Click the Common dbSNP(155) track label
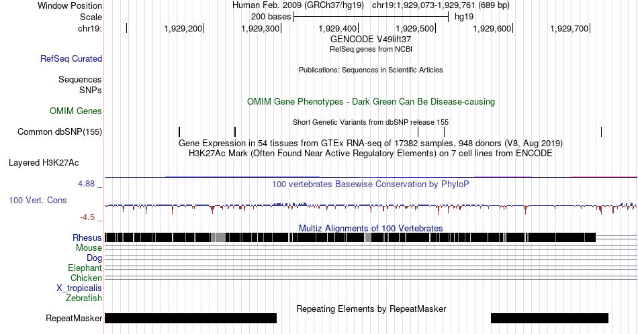The height and width of the screenshot is (334, 638). click(60, 131)
